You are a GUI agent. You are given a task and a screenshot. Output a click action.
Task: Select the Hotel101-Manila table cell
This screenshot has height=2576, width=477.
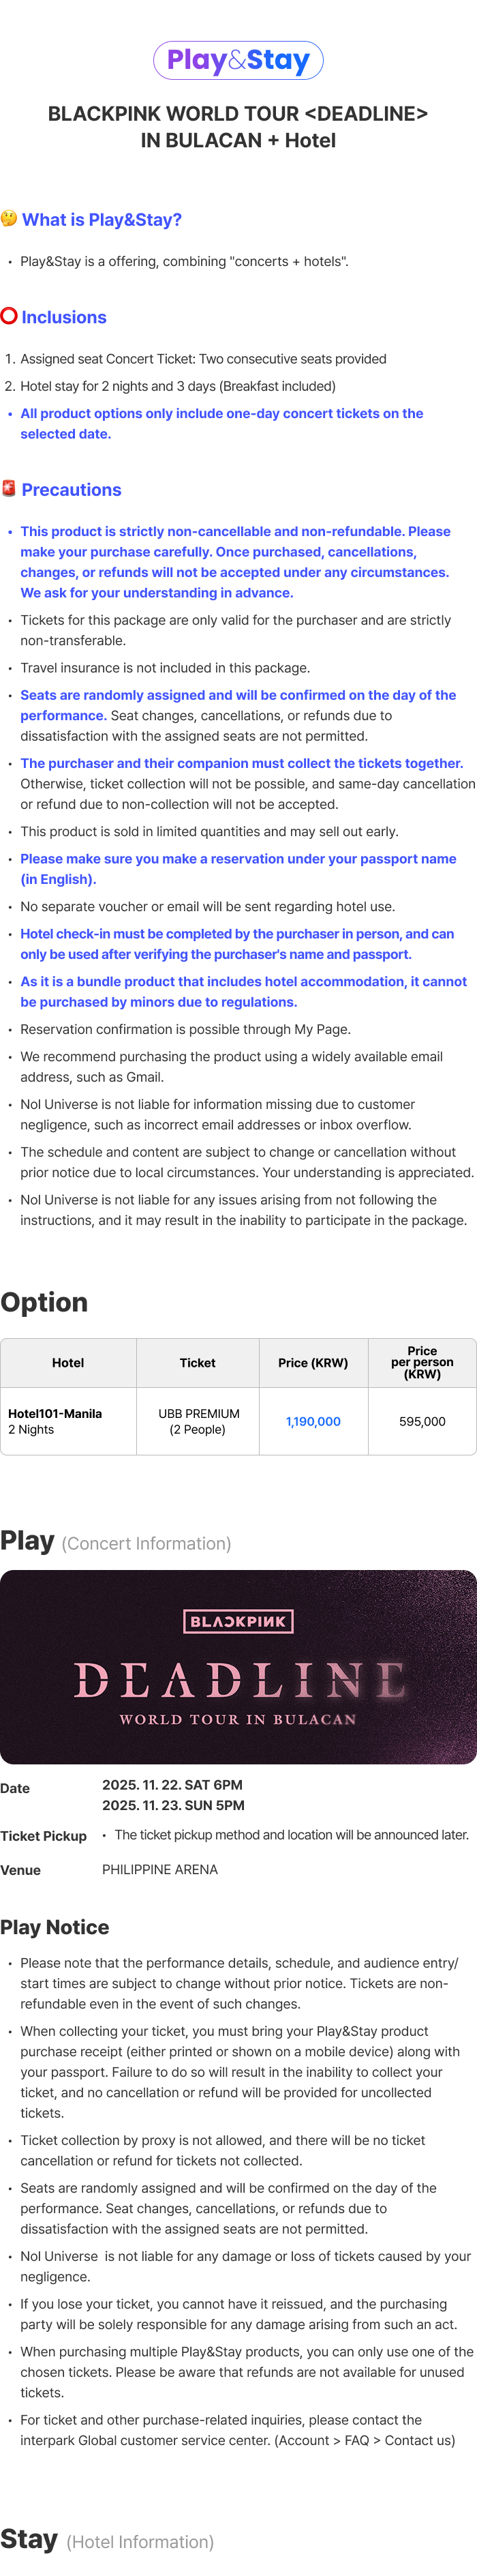(68, 1421)
